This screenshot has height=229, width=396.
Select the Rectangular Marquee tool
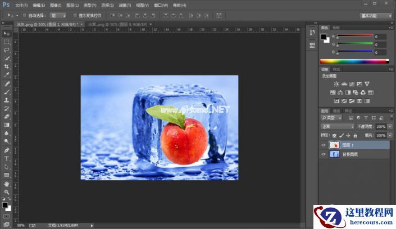coord(7,42)
